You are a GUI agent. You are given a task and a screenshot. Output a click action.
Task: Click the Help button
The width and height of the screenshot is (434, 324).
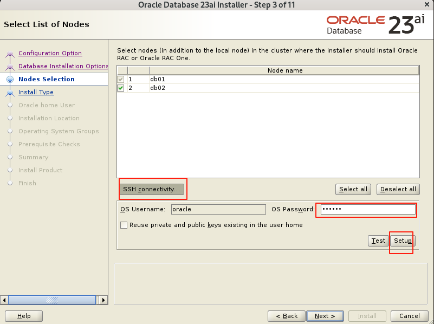[x=24, y=316]
